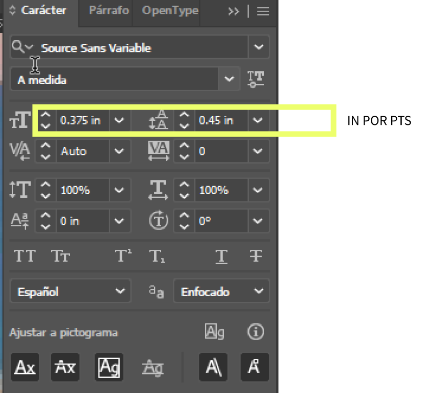Toggle All Caps (TT) style
Screen dimensions: 433x393
pos(24,256)
